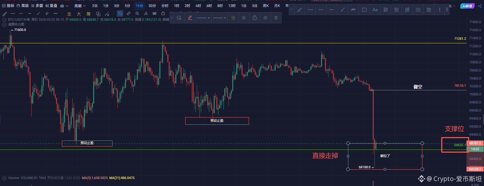The height and width of the screenshot is (186, 484).
Task: Pick the price range measure tool
Action: [x=353, y=10]
